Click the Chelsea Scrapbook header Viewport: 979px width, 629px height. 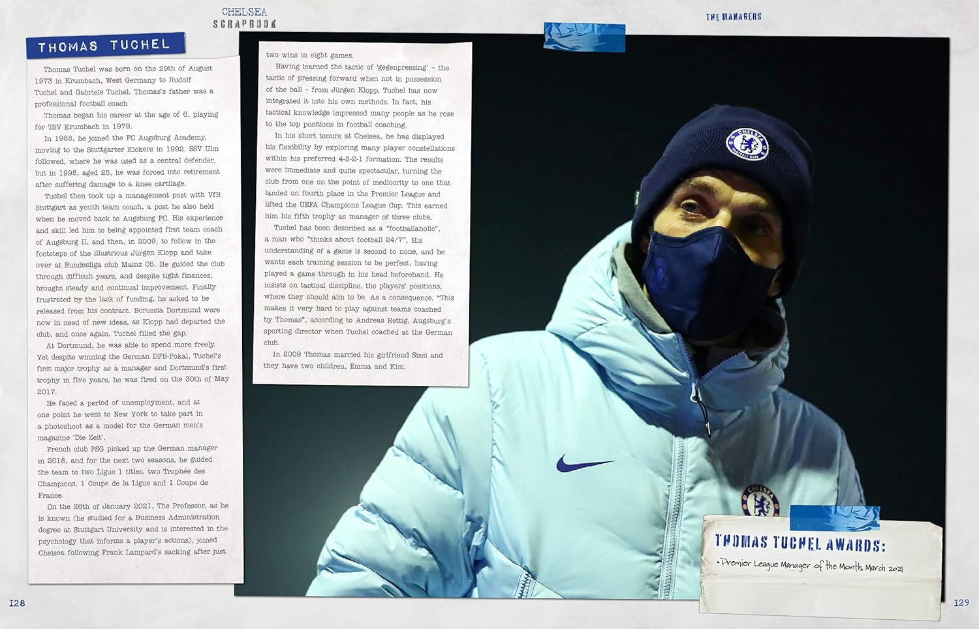[244, 18]
